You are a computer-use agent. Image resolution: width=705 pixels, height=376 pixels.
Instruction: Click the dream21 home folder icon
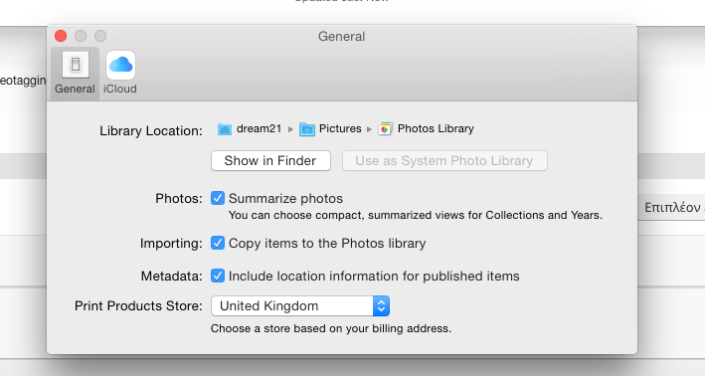(225, 129)
